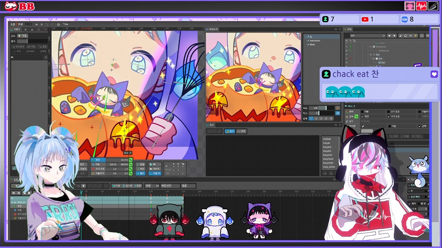Click the filter funnel icon in tree toolbar
Viewport: 442px width, 248px height.
(x=416, y=36)
